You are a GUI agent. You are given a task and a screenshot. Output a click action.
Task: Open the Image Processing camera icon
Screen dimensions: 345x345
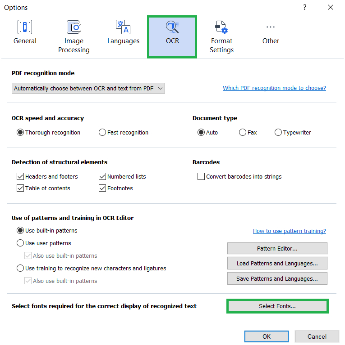coord(74,27)
